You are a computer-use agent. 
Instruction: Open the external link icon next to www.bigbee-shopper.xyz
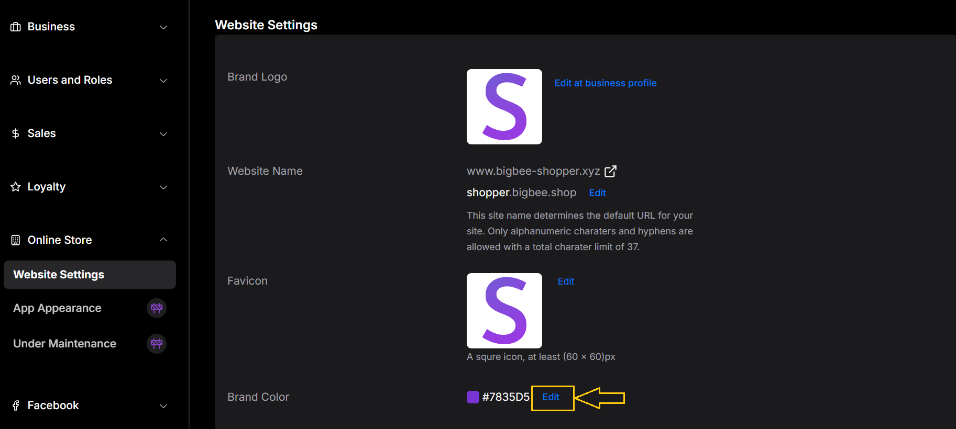610,171
